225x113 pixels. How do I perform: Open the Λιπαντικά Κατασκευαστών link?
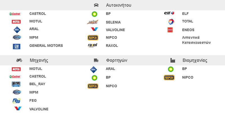196,40
